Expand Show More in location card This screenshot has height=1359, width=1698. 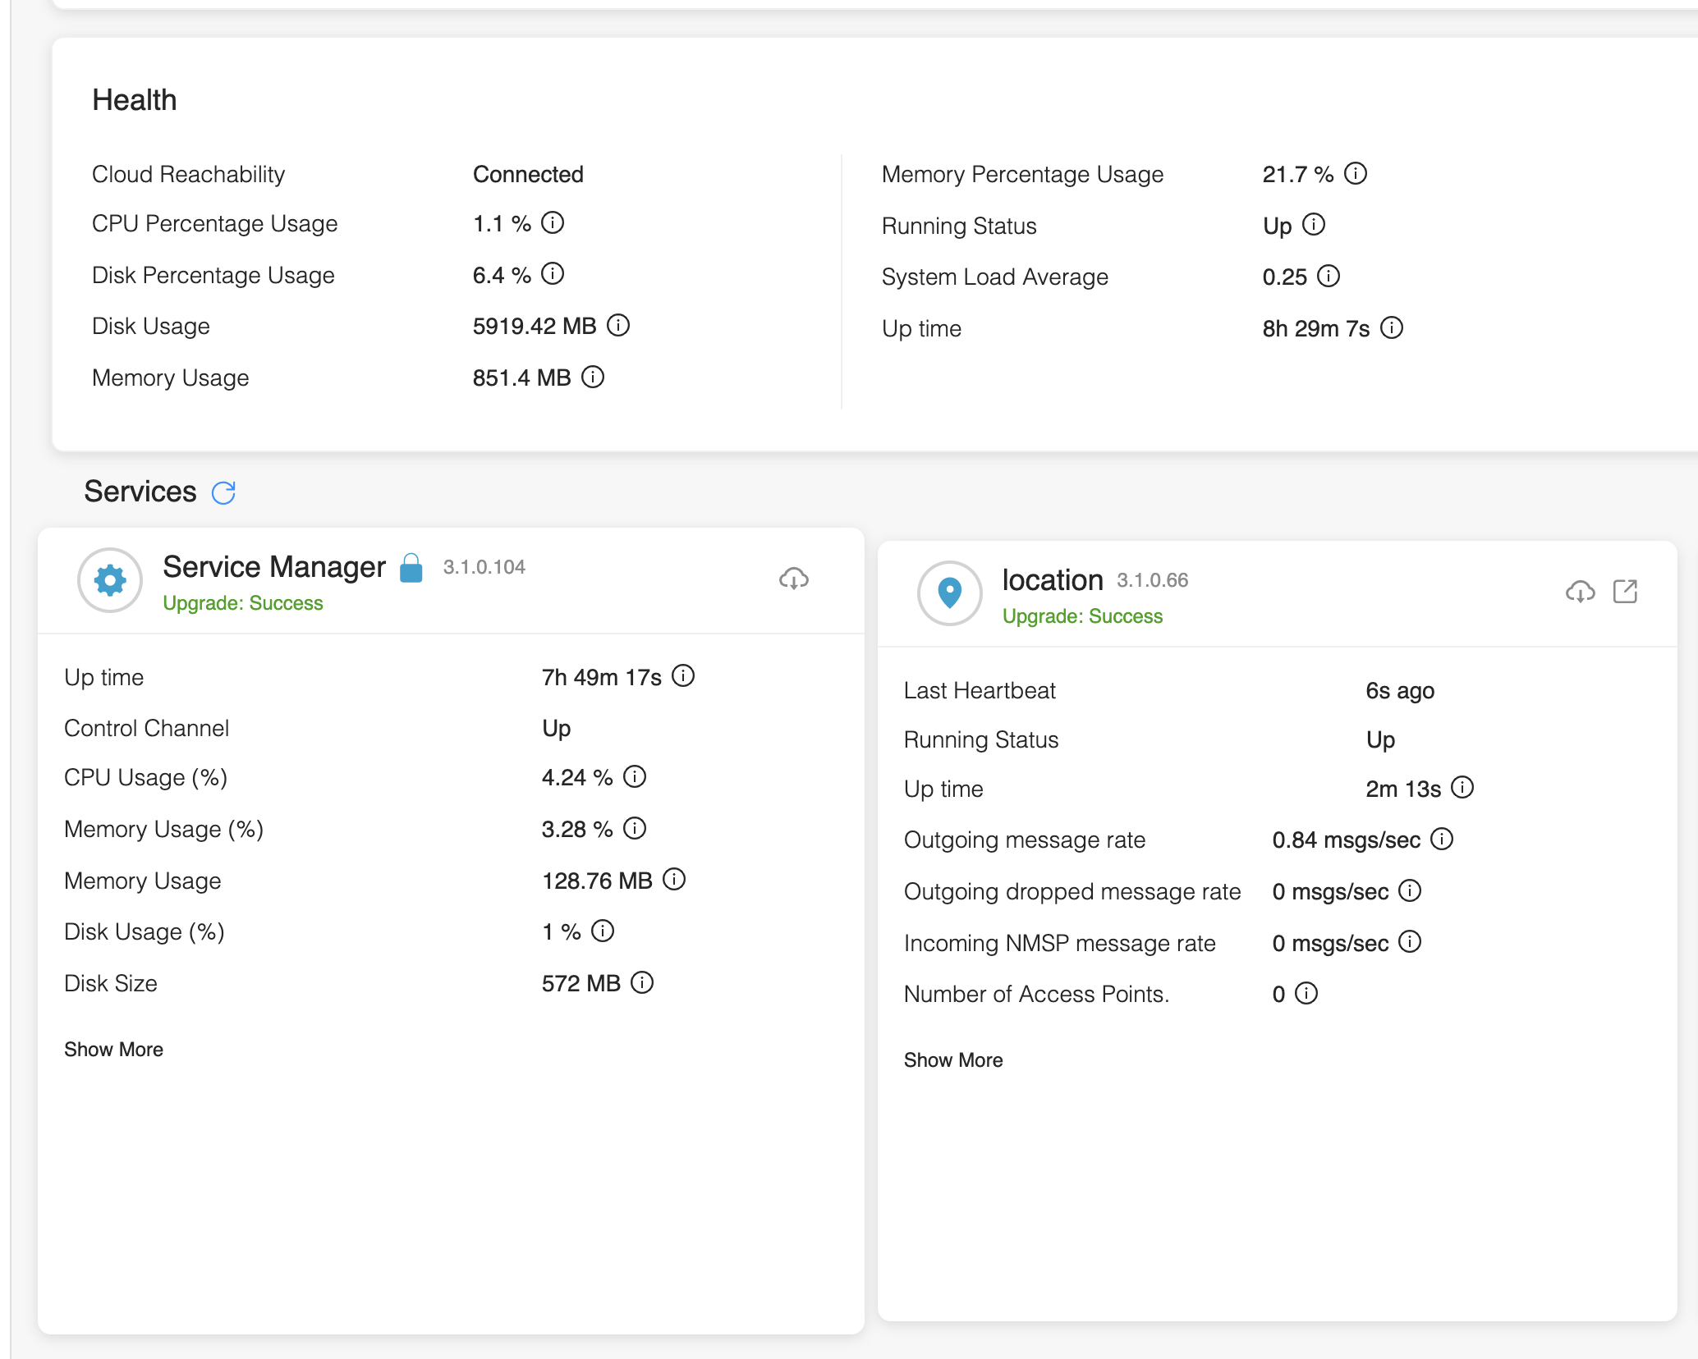pos(953,1060)
